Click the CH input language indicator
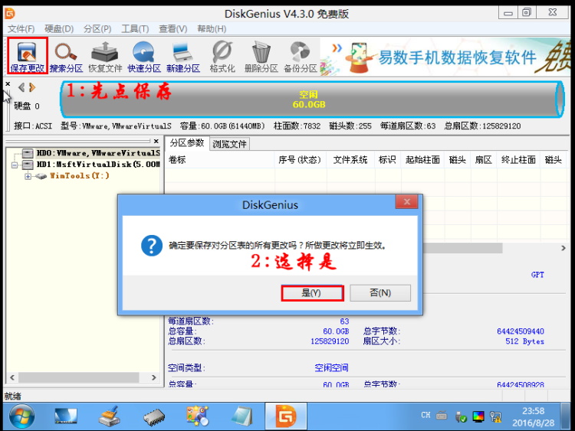Viewport: 575px width, 431px height. click(426, 415)
